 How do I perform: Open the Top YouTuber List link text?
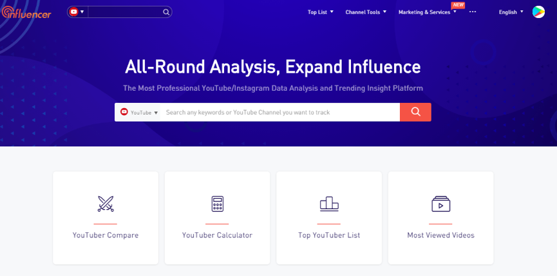(x=329, y=235)
